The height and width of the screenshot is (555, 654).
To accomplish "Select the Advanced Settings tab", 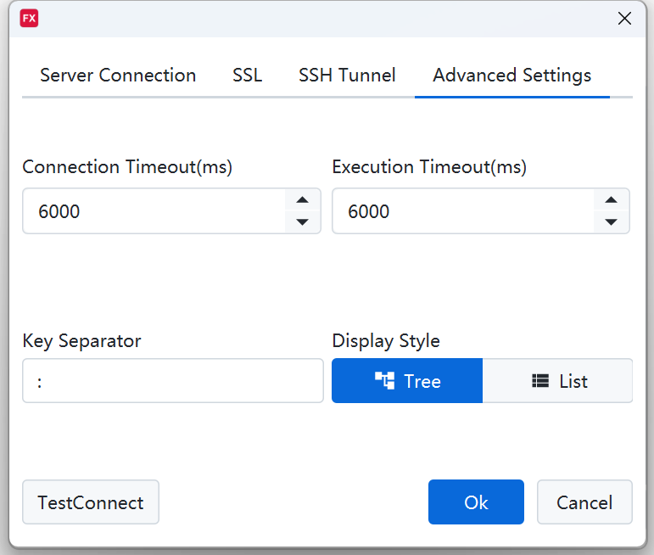I will pos(511,76).
